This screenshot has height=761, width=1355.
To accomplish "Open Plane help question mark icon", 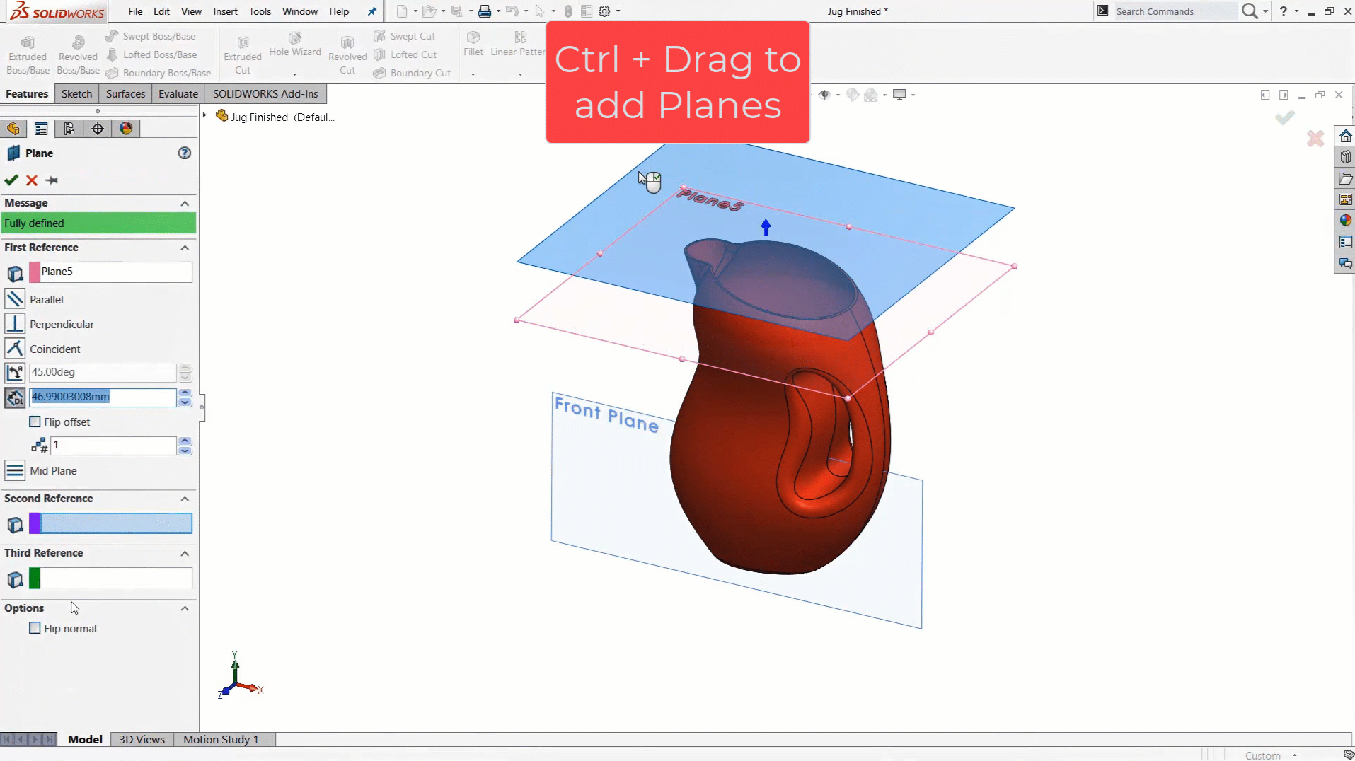I will 185,153.
